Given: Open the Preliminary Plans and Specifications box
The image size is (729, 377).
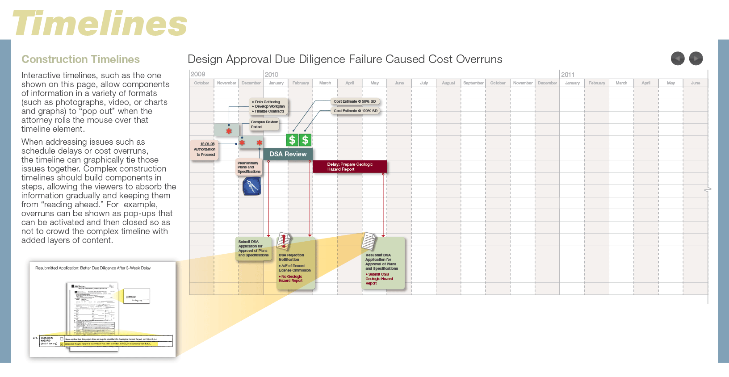Looking at the screenshot, I should (x=249, y=168).
